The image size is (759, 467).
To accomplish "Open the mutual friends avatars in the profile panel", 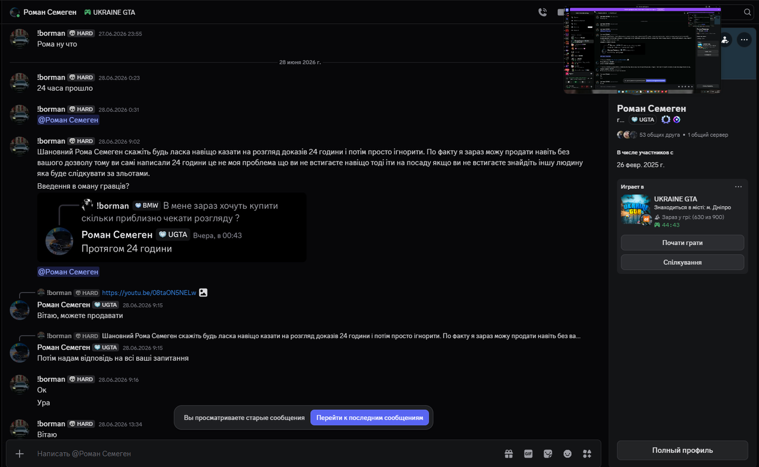I will (x=627, y=135).
